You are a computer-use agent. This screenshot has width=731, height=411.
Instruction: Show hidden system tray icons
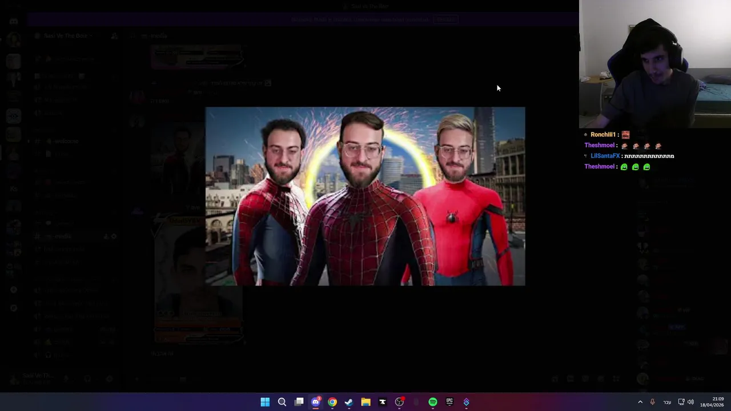click(640, 402)
